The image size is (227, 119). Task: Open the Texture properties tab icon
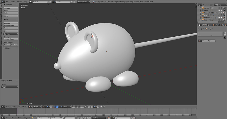tap(225, 25)
